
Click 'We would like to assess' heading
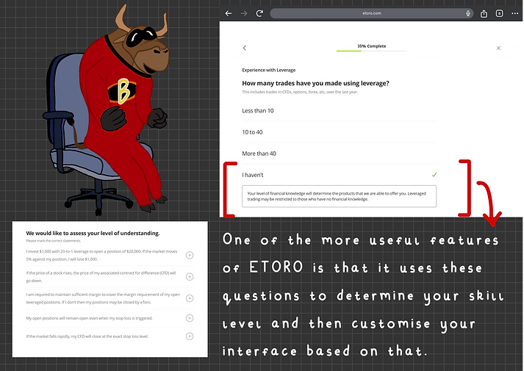pyautogui.click(x=93, y=233)
